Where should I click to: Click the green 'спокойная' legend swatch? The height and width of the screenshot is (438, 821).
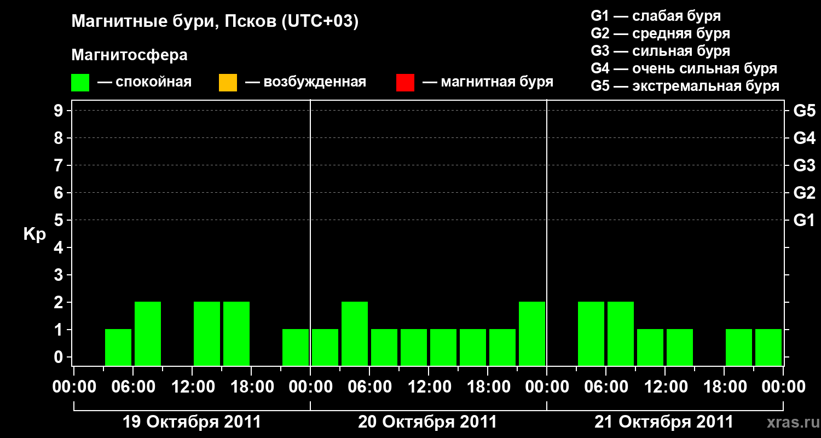point(80,83)
